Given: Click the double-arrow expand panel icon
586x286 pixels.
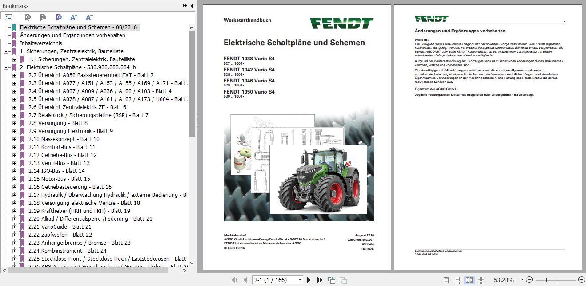Looking at the screenshot, I should pos(185,6).
